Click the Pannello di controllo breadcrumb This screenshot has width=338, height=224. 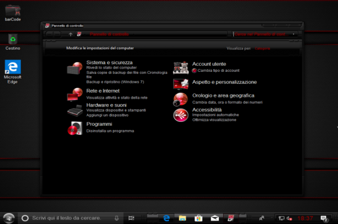click(x=109, y=34)
